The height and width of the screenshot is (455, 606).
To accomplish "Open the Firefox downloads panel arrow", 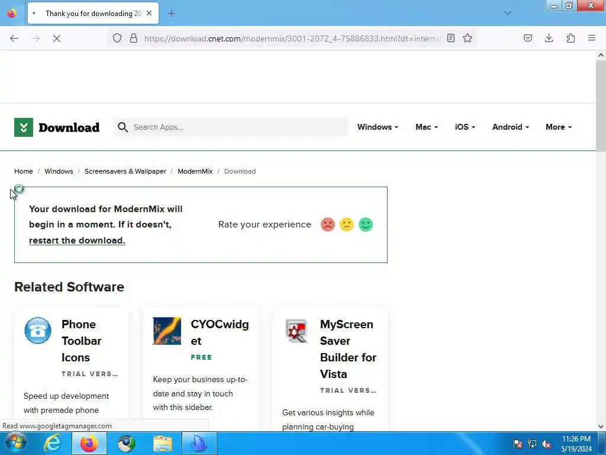I will click(x=549, y=37).
